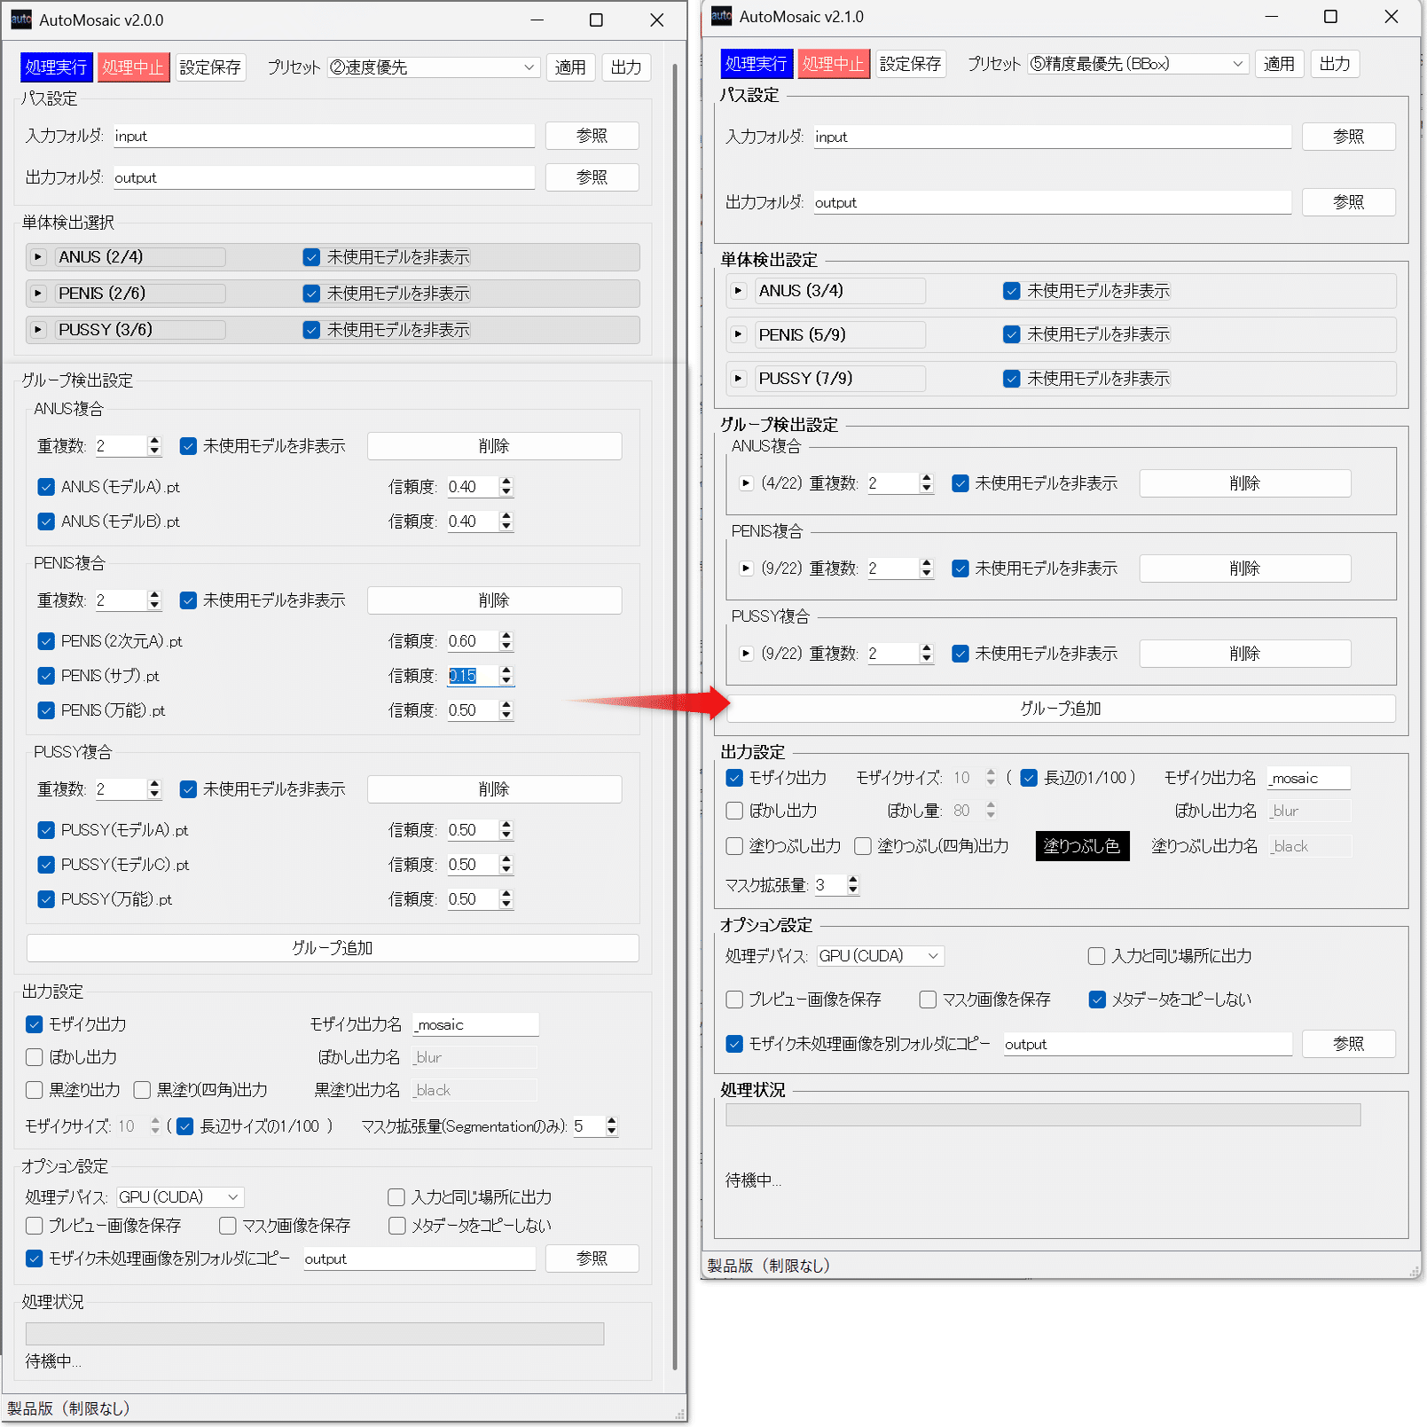Click the AutoMosaic app icon in the v2.0.0 title bar
This screenshot has height=1427, width=1427.
(20, 20)
